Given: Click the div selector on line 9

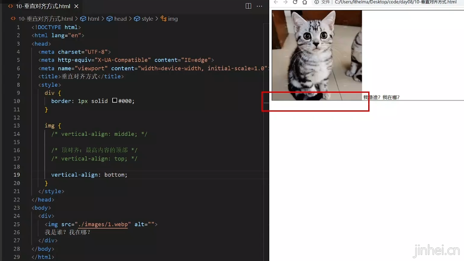Looking at the screenshot, I should 49,93.
